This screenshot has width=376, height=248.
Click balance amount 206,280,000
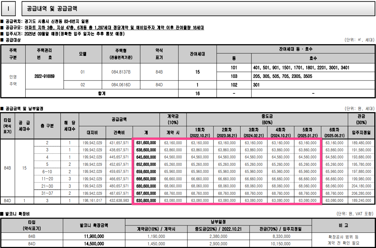coord(361,193)
